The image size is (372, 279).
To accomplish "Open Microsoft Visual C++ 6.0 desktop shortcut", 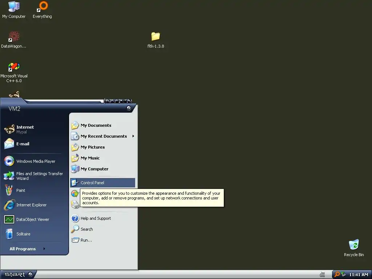I will (x=14, y=72).
